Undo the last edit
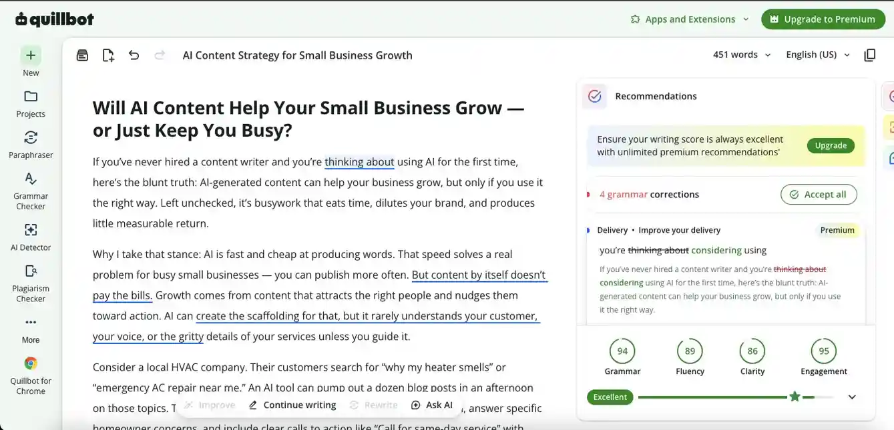This screenshot has height=430, width=894. (x=134, y=55)
